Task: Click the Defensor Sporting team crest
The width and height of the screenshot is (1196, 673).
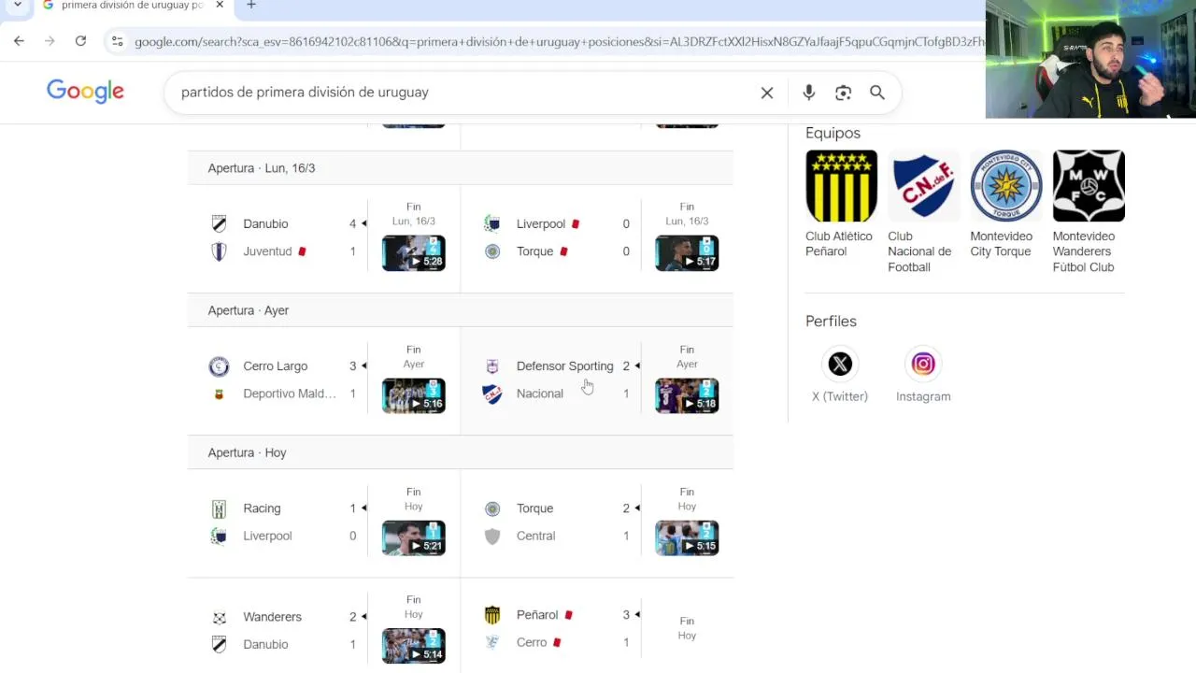Action: point(492,366)
